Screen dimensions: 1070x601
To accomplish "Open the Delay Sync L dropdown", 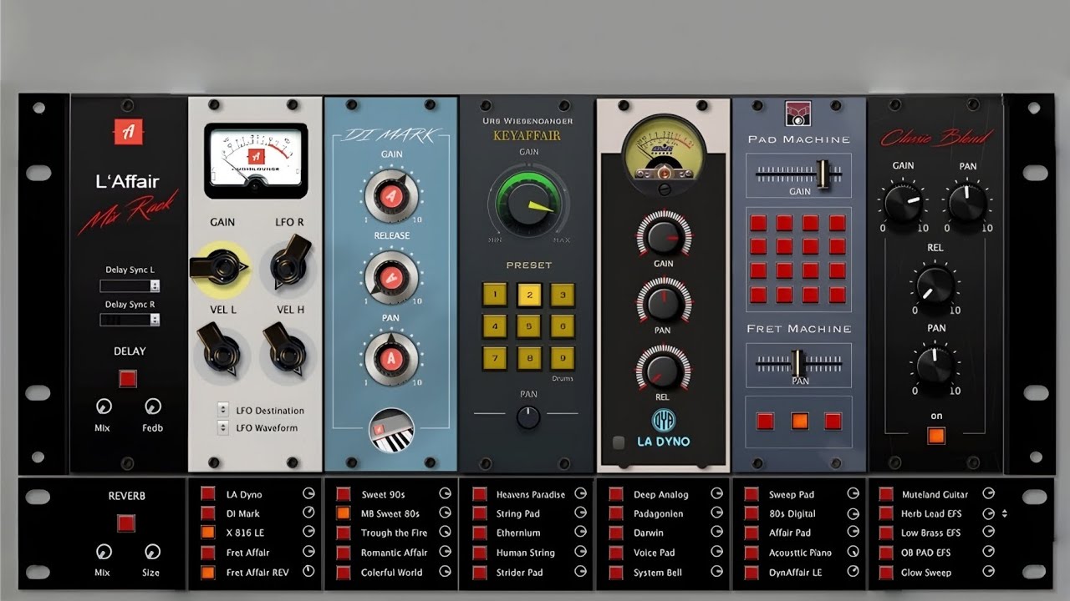I will click(130, 285).
